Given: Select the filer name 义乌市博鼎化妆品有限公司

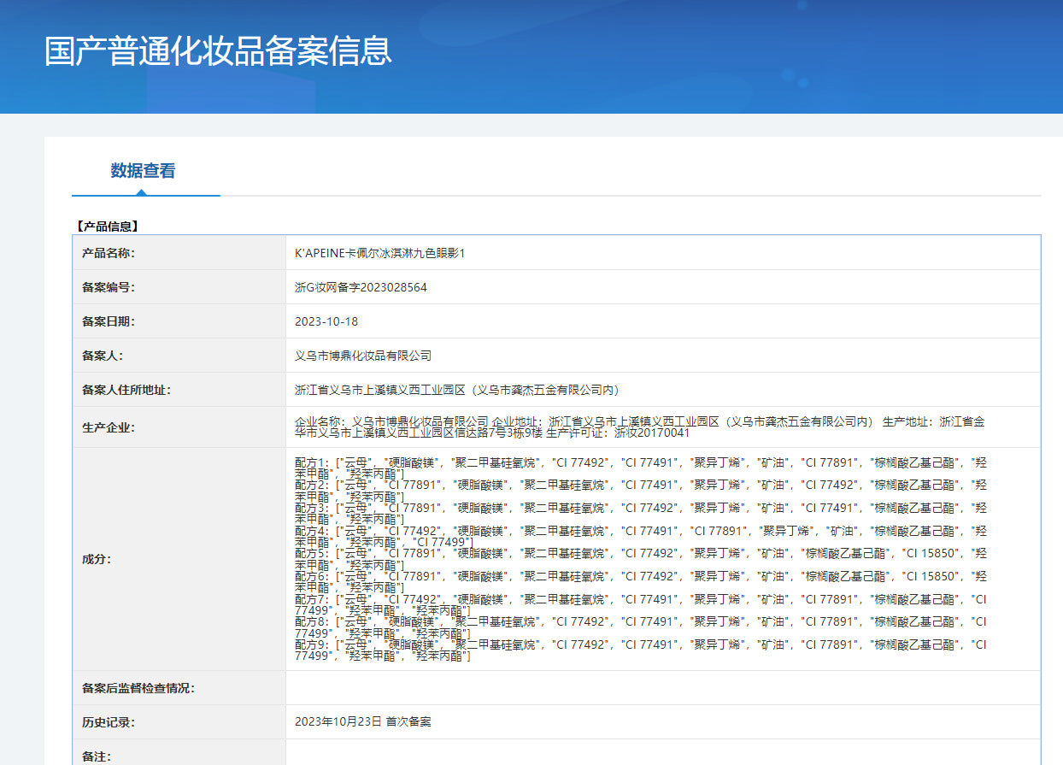Looking at the screenshot, I should 363,356.
